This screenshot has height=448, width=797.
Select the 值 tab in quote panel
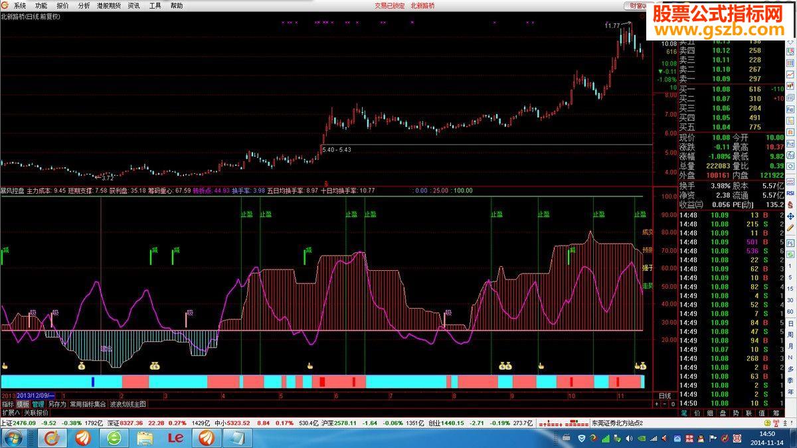(x=763, y=413)
